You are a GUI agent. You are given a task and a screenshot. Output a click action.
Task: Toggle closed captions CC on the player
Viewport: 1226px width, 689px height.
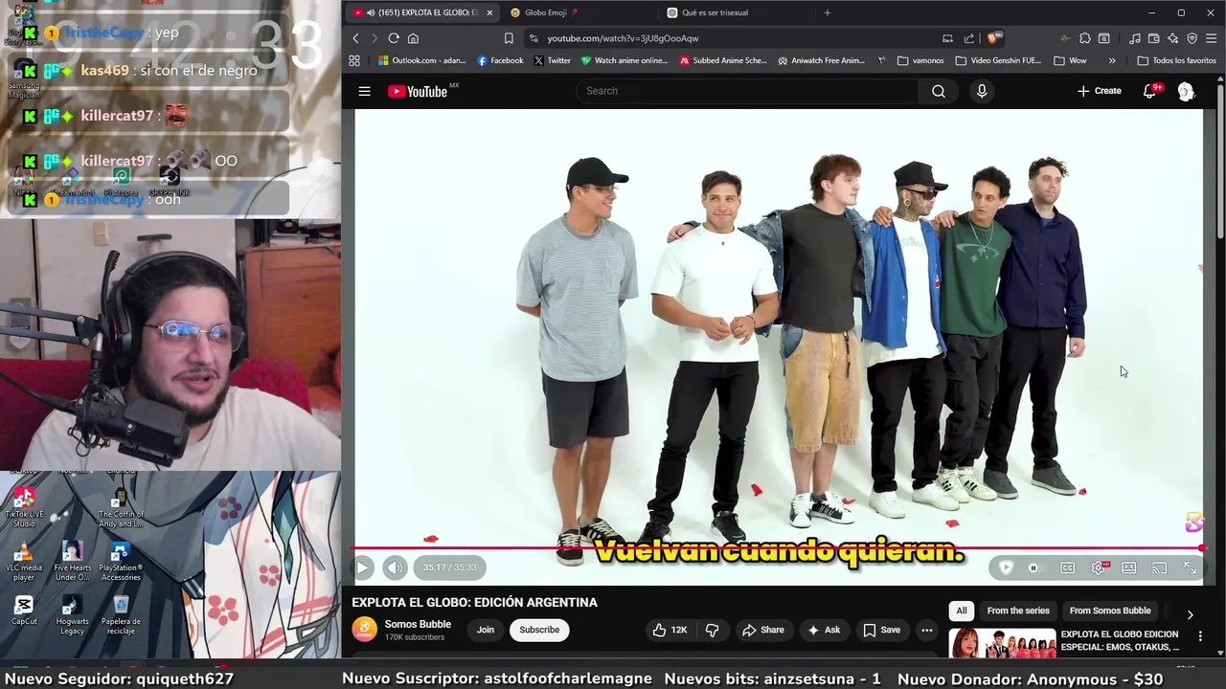[x=1067, y=567]
